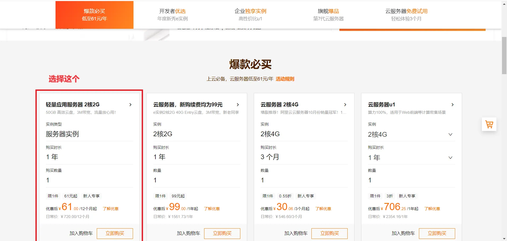Select the 旗舰爆品 tab

pos(328,15)
